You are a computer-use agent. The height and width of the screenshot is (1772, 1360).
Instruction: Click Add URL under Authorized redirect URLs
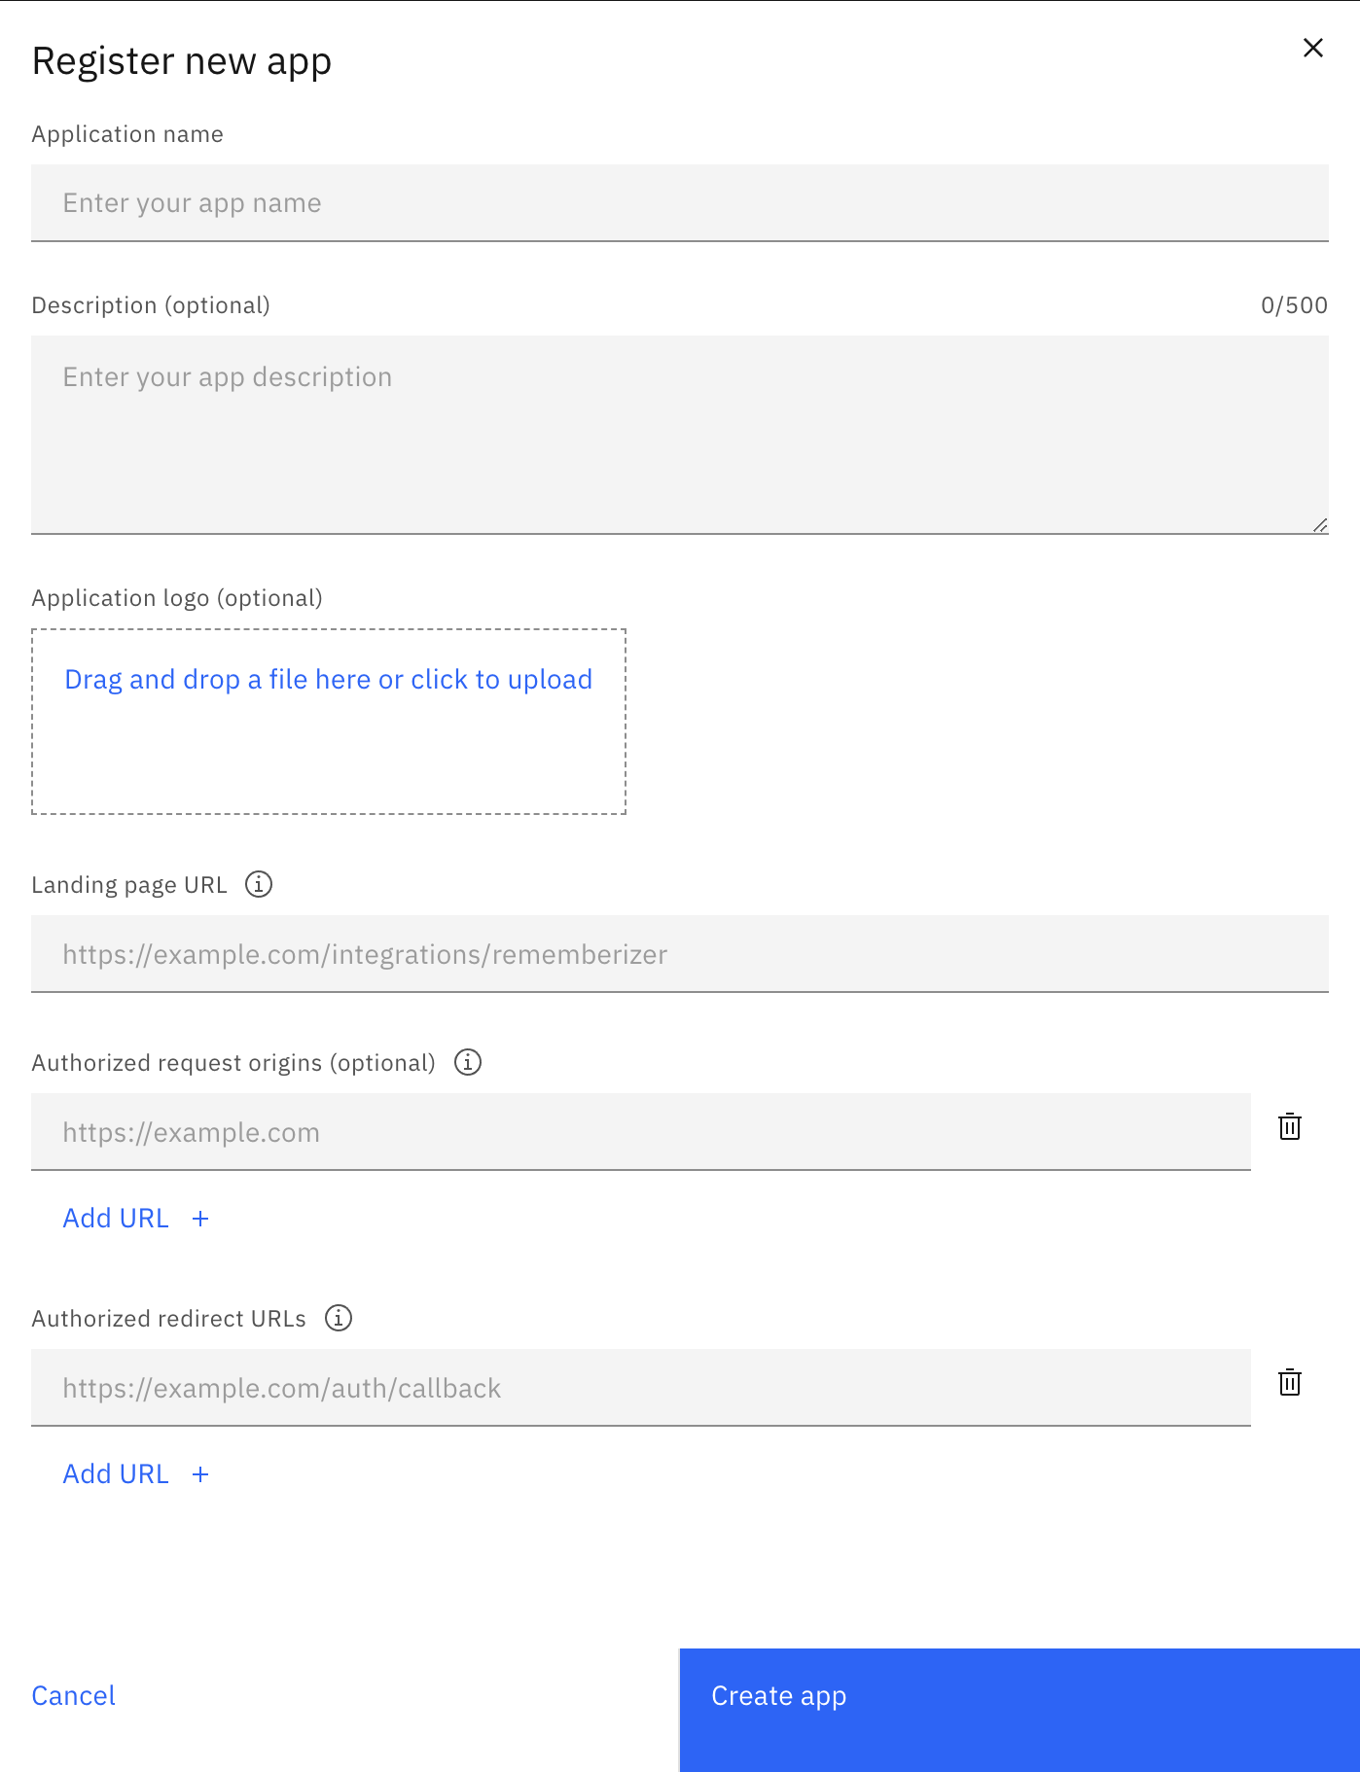coord(116,1473)
